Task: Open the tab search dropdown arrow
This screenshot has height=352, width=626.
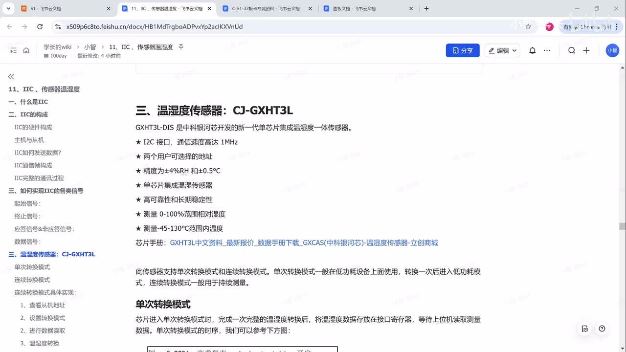Action: click(8, 8)
